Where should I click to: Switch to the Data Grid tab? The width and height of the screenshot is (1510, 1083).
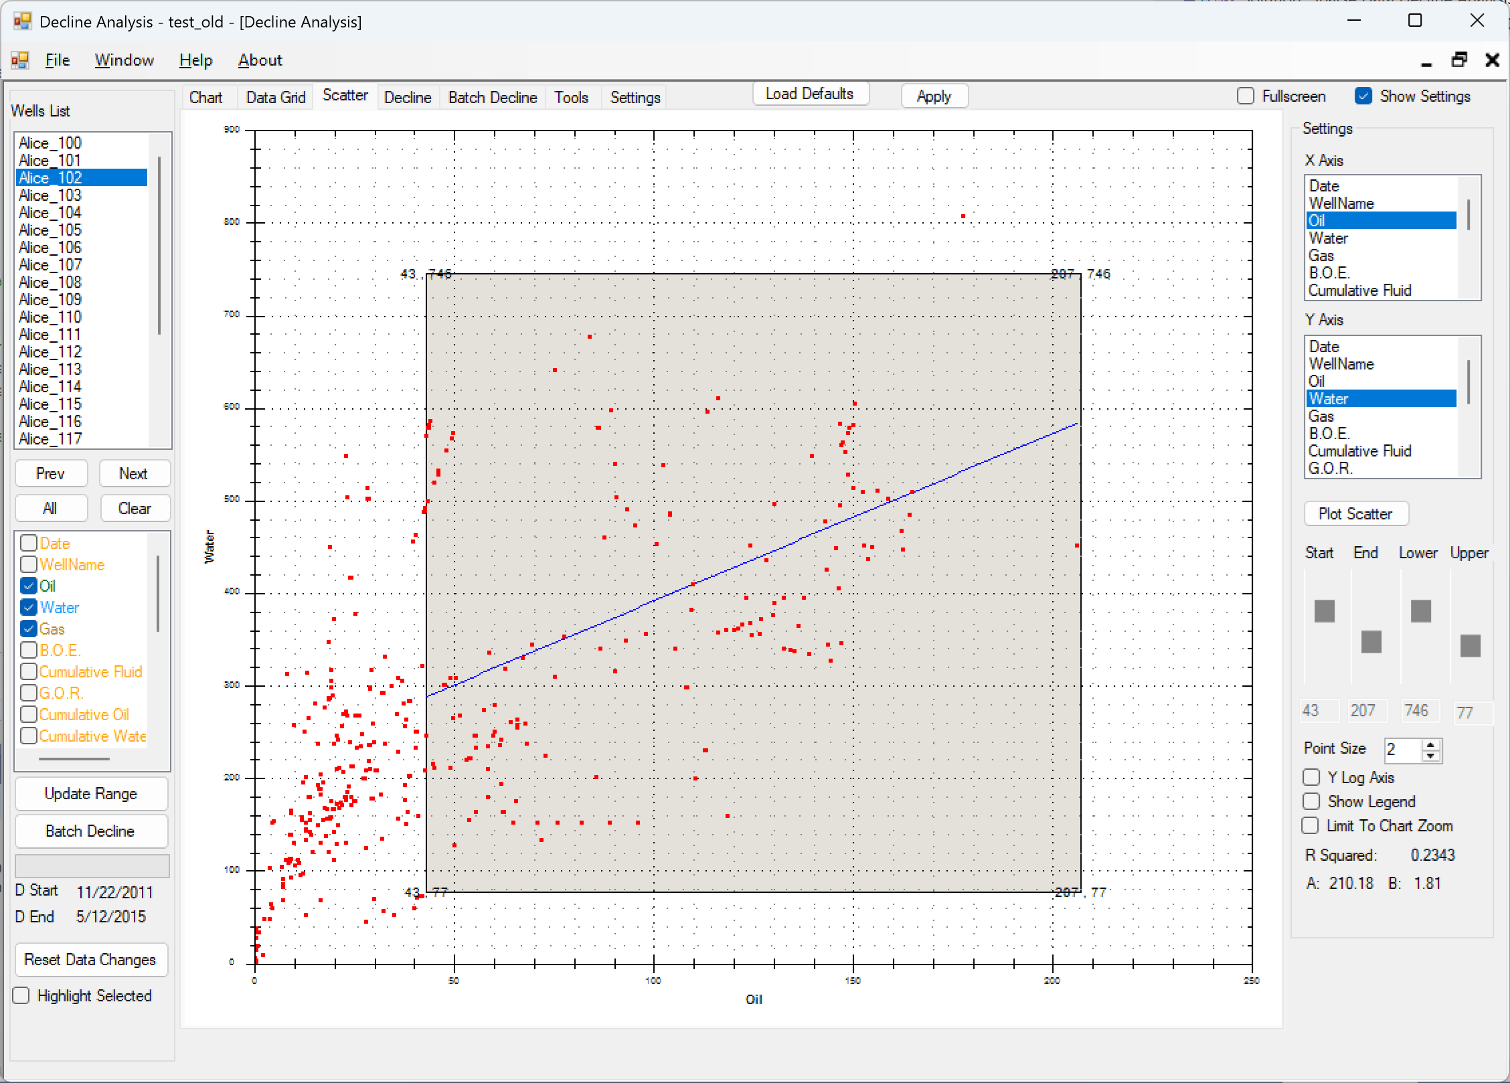[x=276, y=98]
